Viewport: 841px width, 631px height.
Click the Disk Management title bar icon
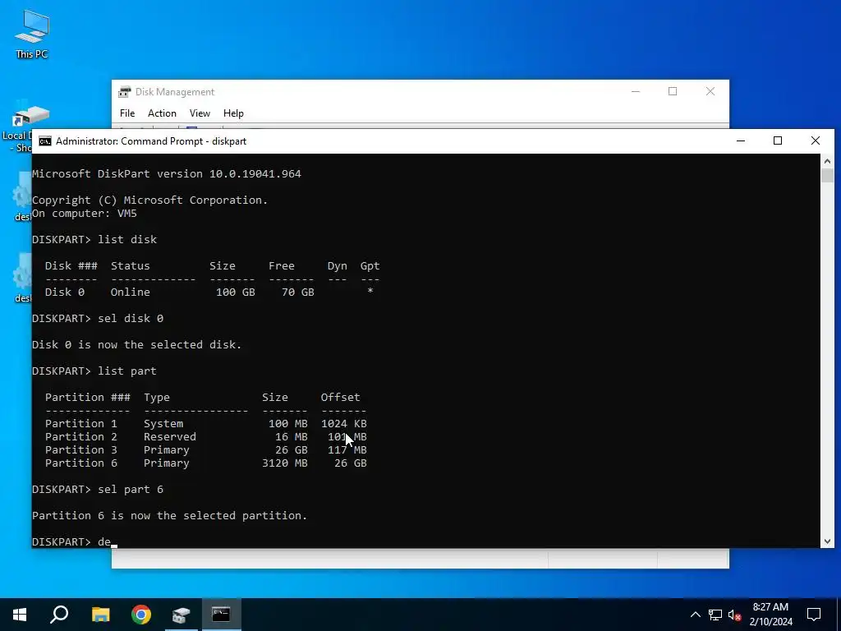125,92
